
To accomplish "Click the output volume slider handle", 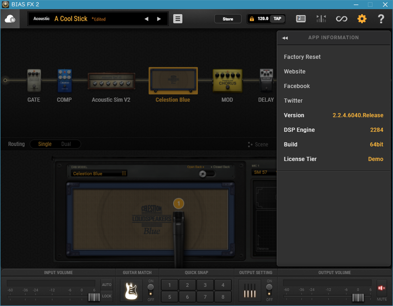I will click(358, 297).
